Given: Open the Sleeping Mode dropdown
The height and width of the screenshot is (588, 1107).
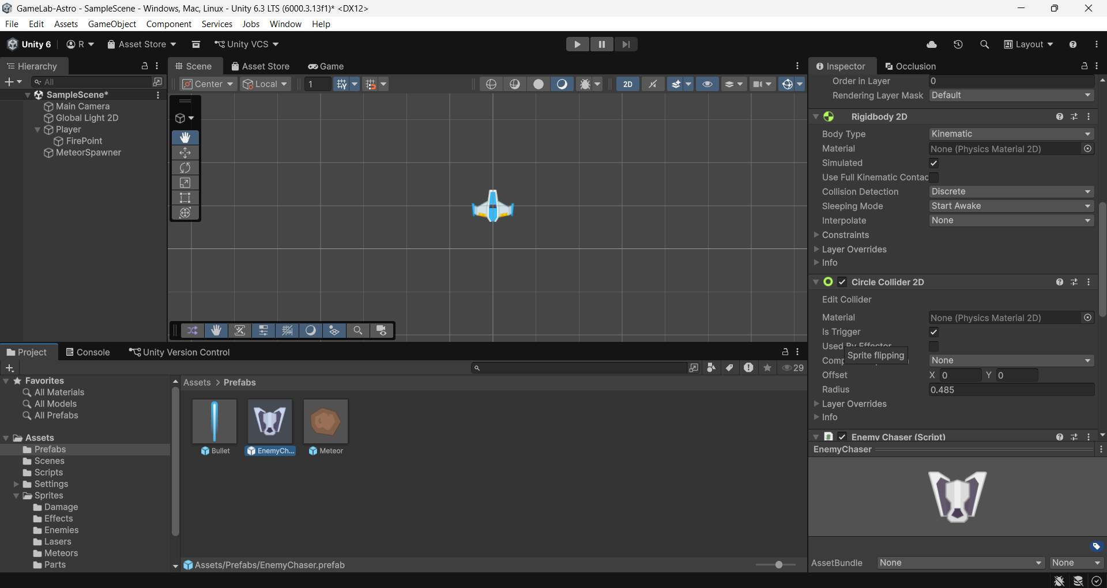Looking at the screenshot, I should click(1011, 206).
